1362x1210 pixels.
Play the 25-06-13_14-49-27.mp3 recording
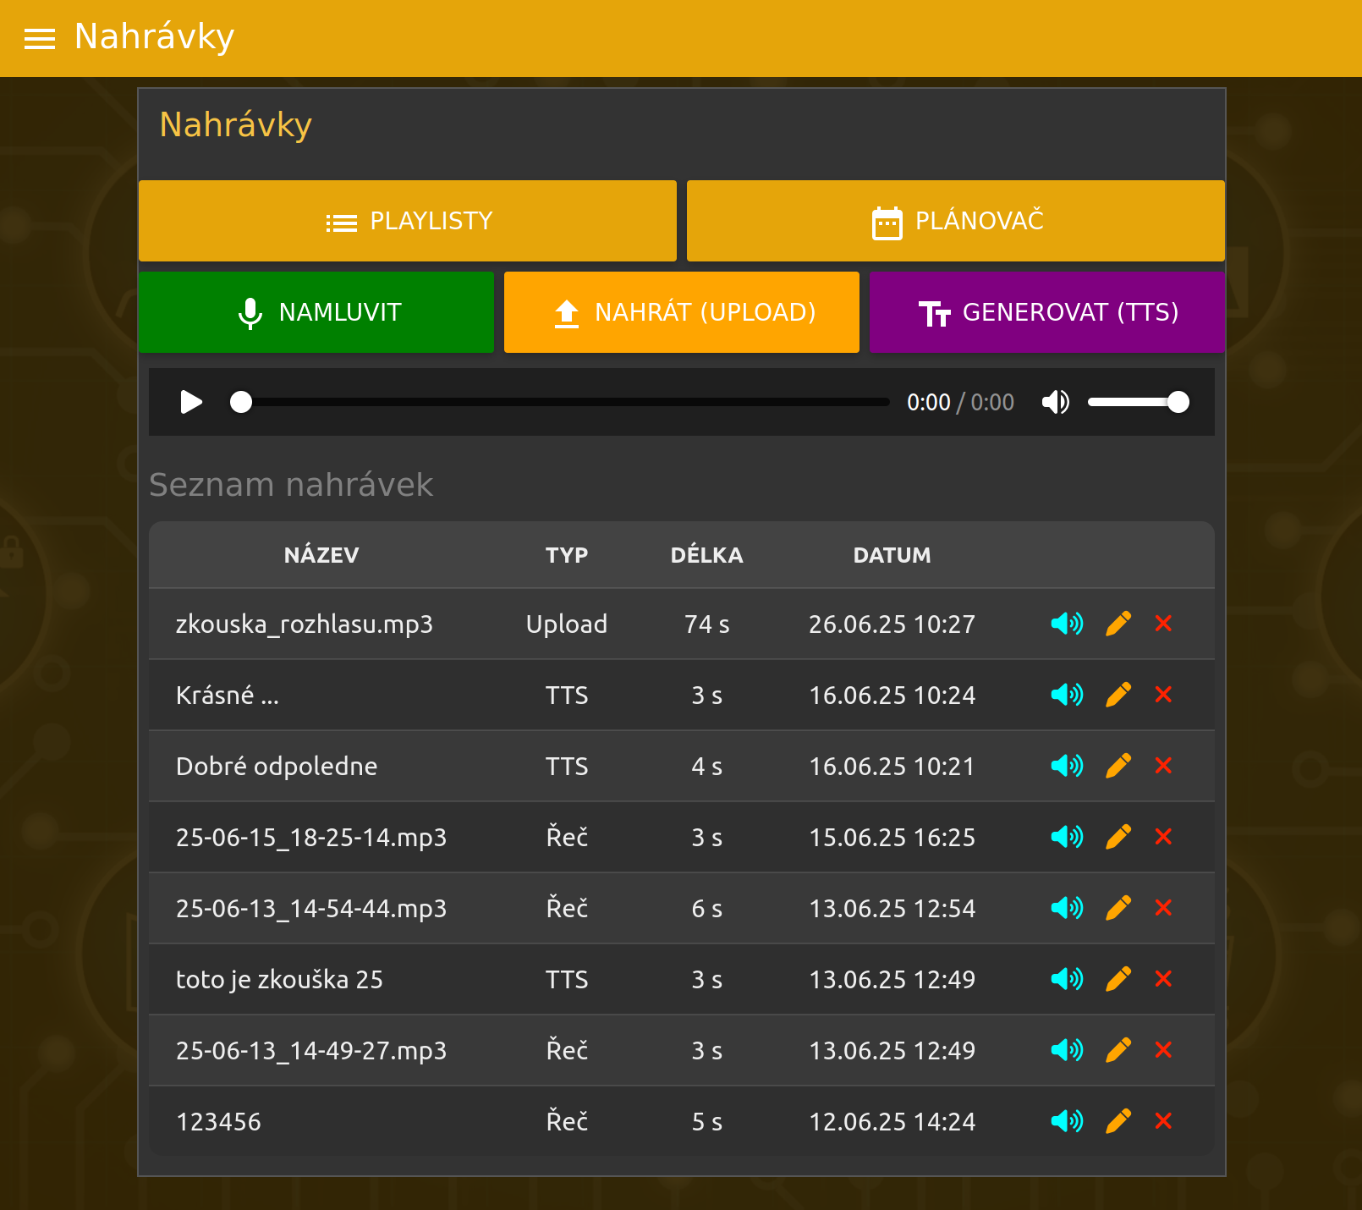click(1066, 1050)
